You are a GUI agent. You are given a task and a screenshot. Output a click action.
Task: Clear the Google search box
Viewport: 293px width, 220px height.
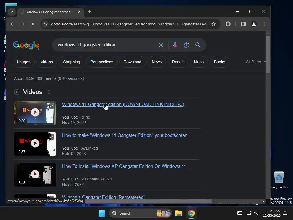[x=161, y=45]
